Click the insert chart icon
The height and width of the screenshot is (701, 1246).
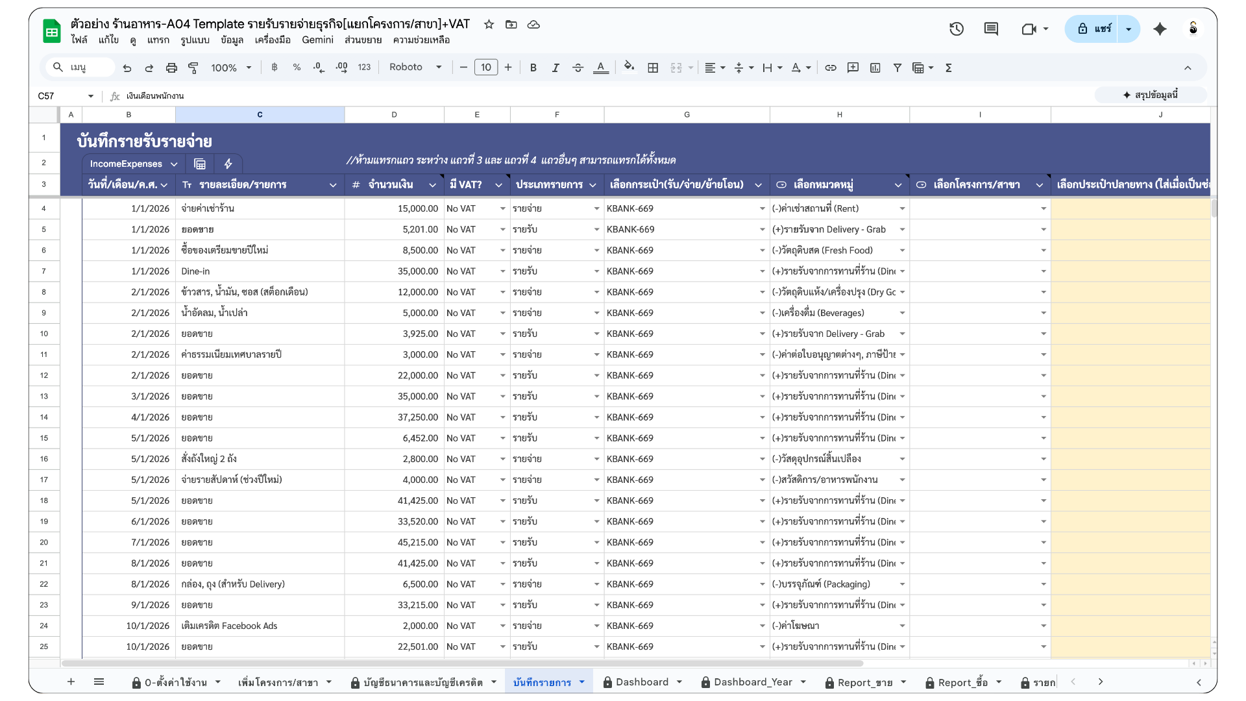(x=875, y=68)
